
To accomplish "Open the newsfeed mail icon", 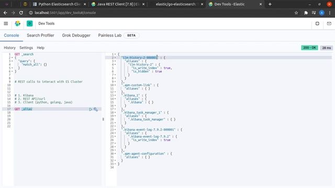I will point(329,23).
